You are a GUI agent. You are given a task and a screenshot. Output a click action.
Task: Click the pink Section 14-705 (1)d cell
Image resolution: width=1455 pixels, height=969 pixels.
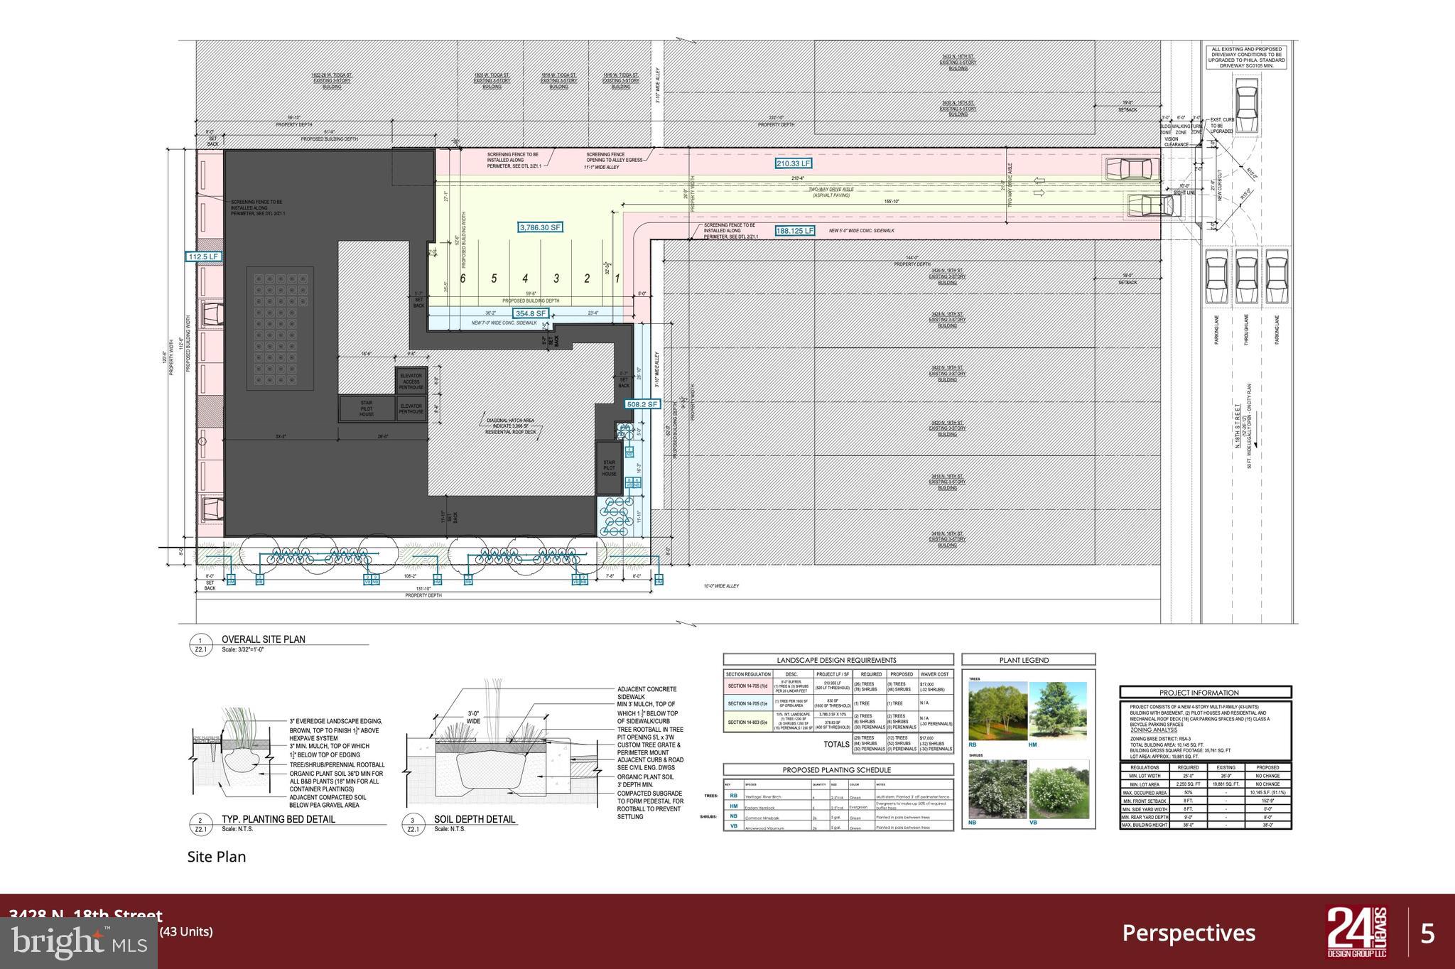[x=747, y=686]
